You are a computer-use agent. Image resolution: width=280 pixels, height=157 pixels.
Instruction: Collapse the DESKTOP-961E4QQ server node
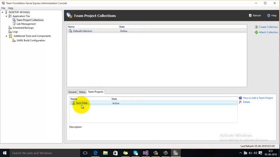coord(3,12)
